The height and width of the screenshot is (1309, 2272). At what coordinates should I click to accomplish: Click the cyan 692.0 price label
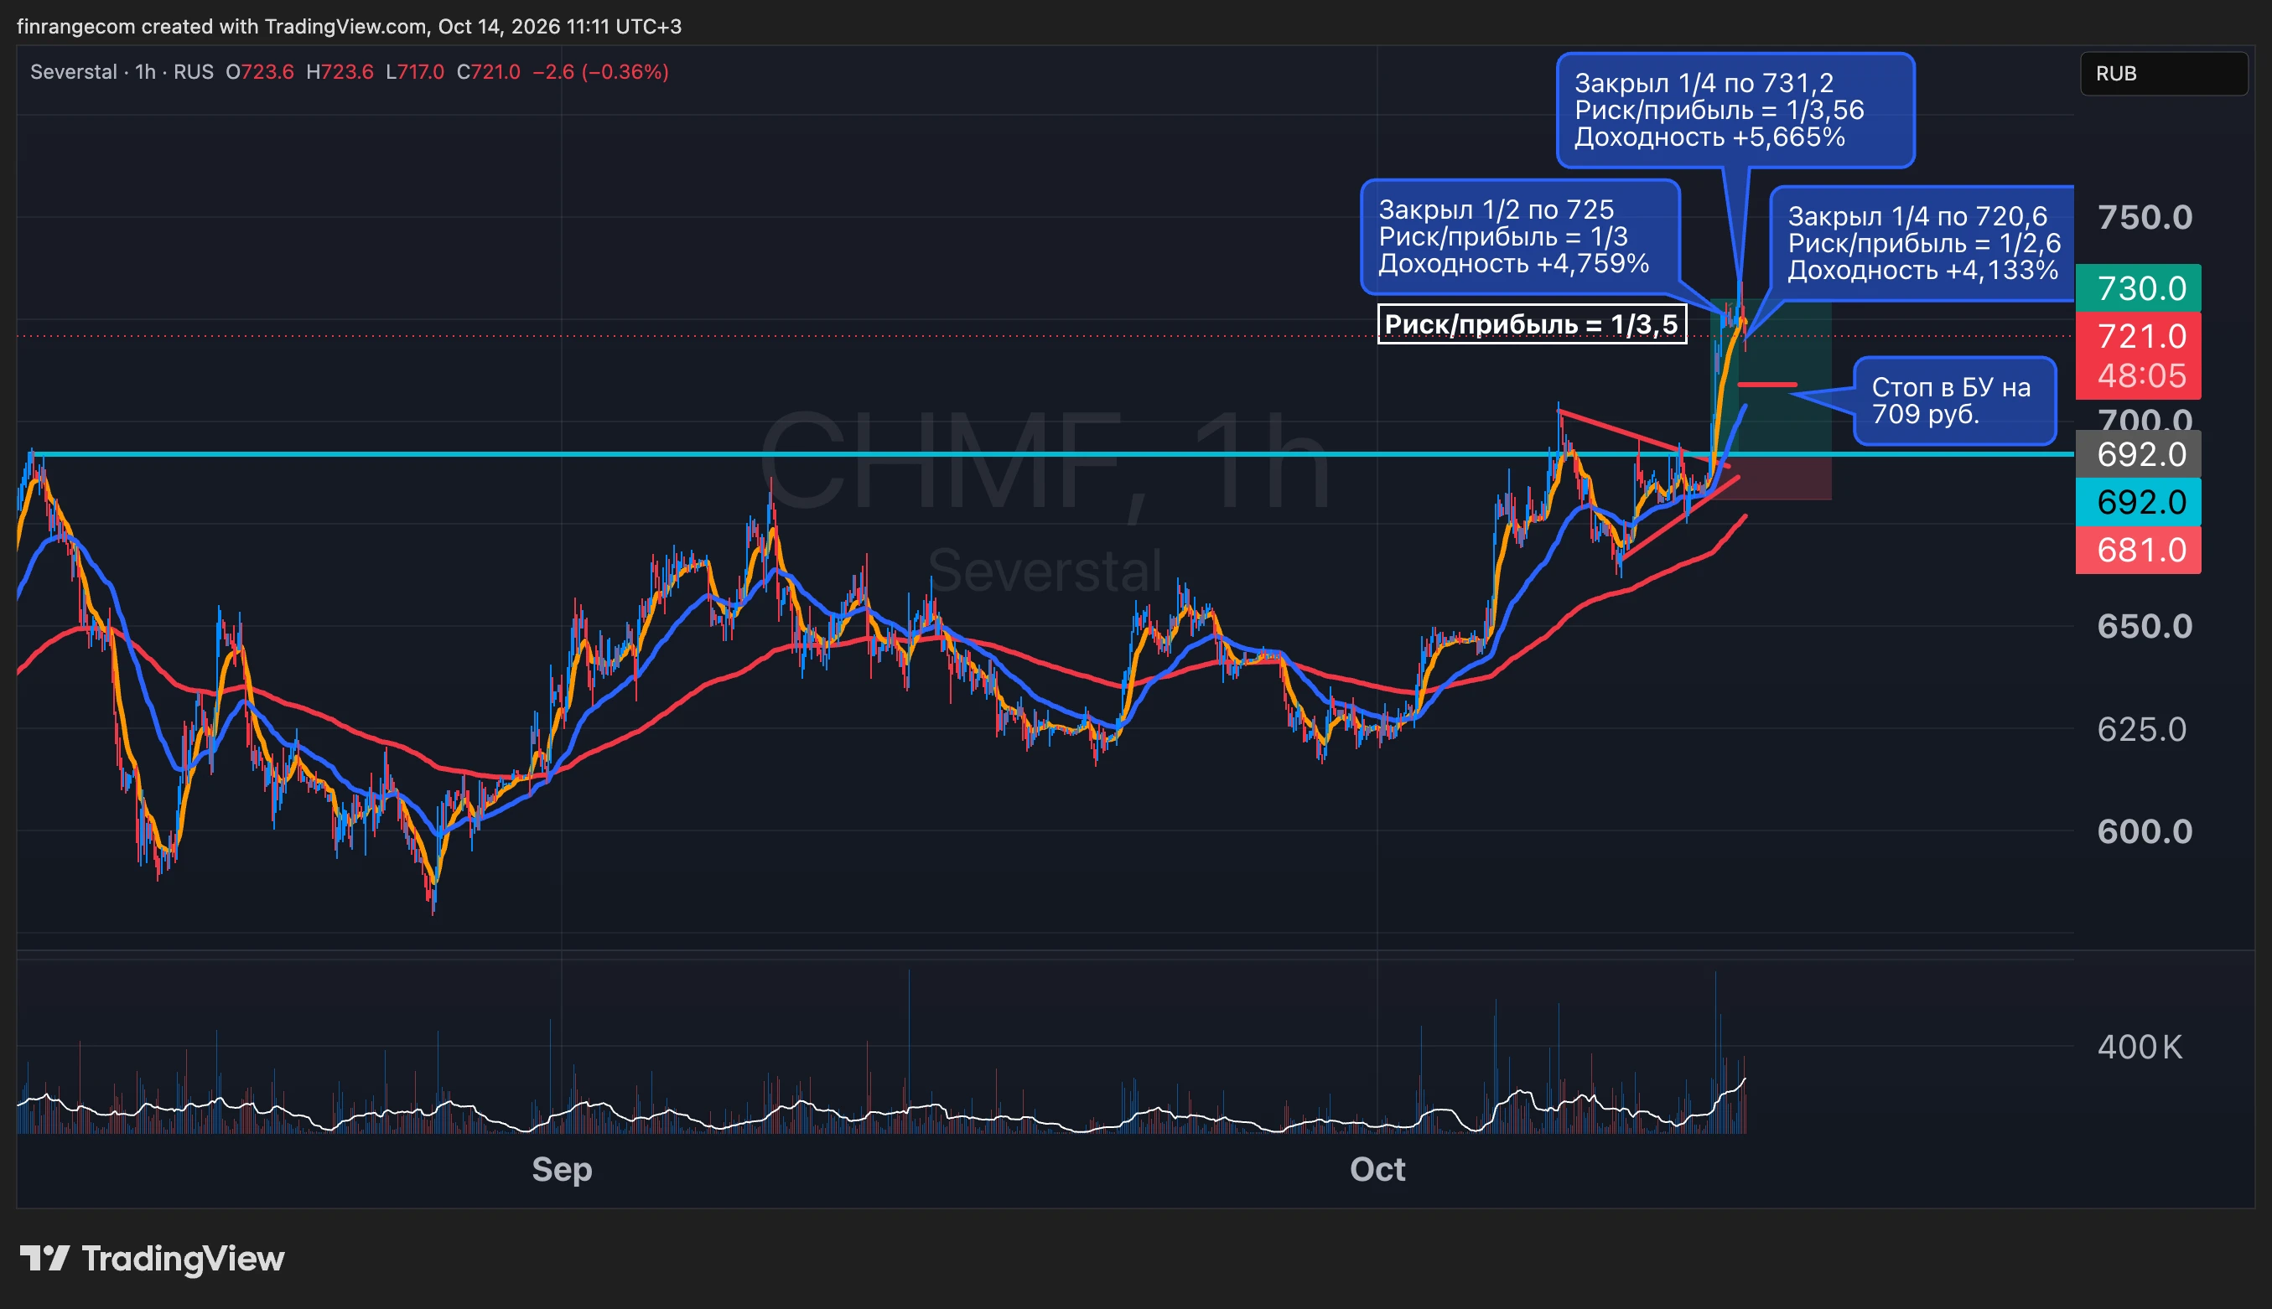pos(2138,502)
